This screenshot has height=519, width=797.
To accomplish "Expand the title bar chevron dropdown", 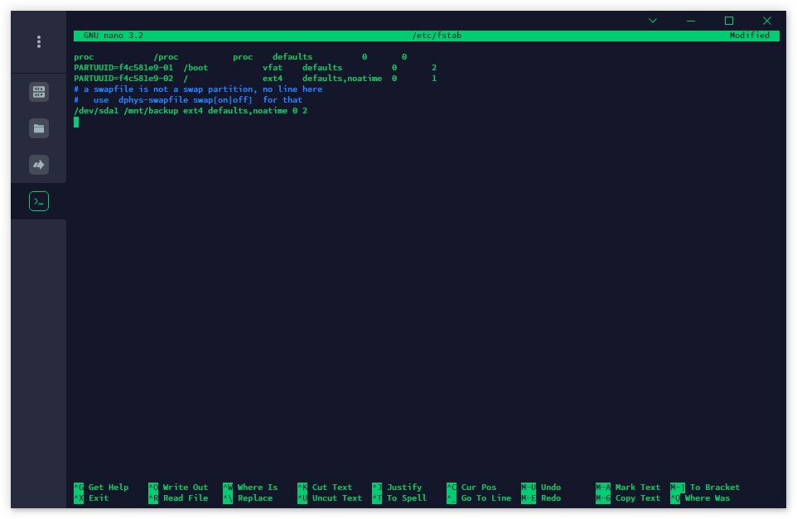I will tap(653, 21).
